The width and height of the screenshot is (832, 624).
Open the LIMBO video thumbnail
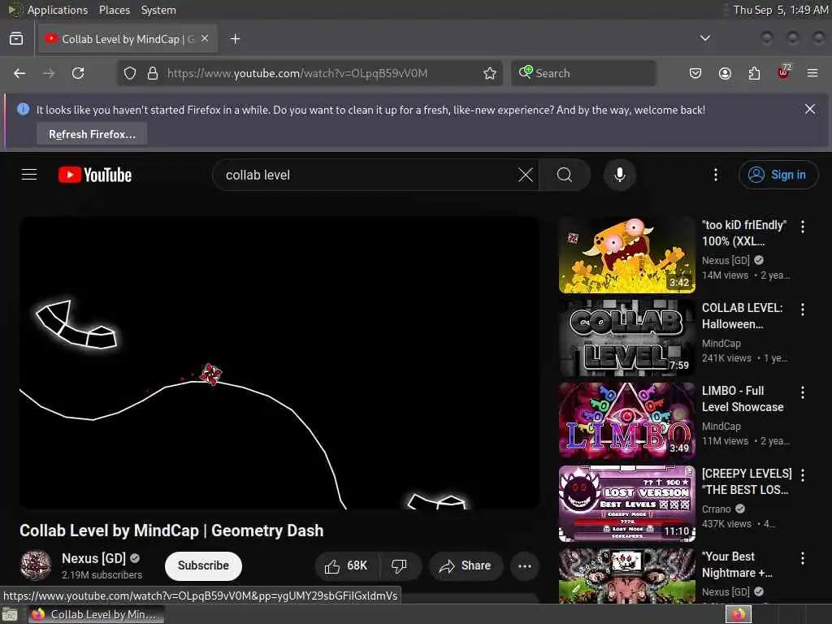[x=626, y=420]
